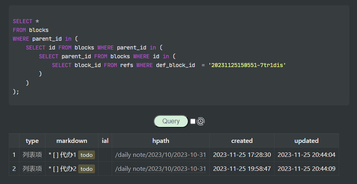Open the hpath link in row 1

[x=160, y=155]
